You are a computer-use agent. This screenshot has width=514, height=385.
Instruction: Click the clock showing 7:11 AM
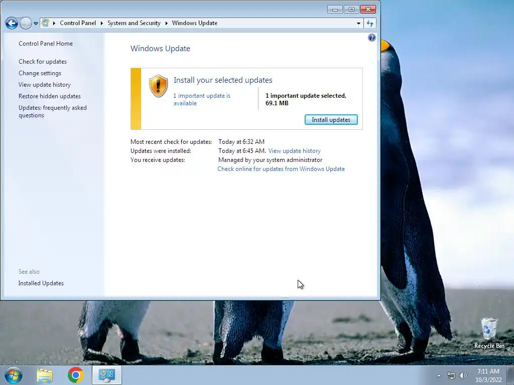[x=488, y=375]
